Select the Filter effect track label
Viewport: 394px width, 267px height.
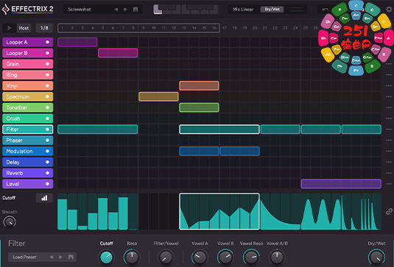(28, 129)
